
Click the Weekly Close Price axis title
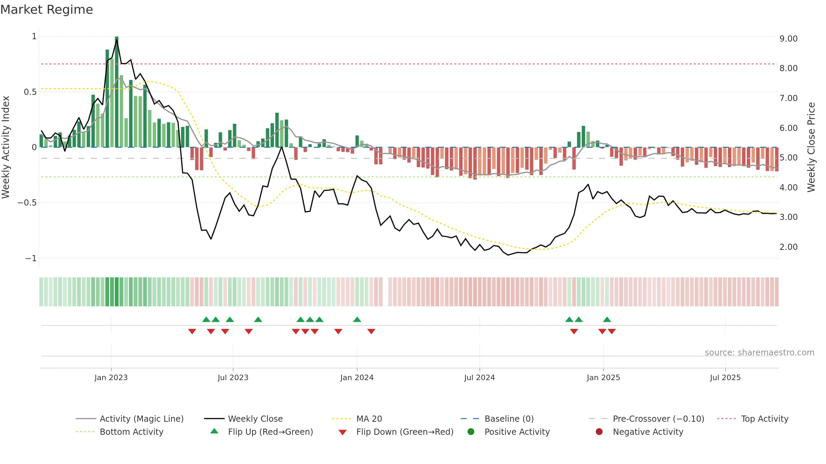coord(811,147)
